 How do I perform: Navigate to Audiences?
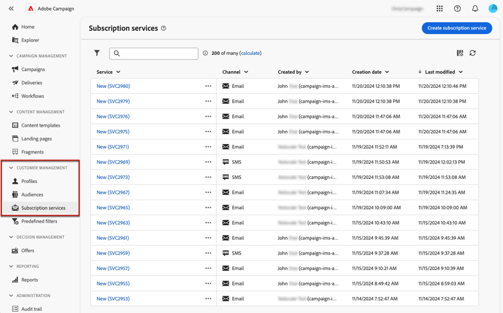click(32, 194)
